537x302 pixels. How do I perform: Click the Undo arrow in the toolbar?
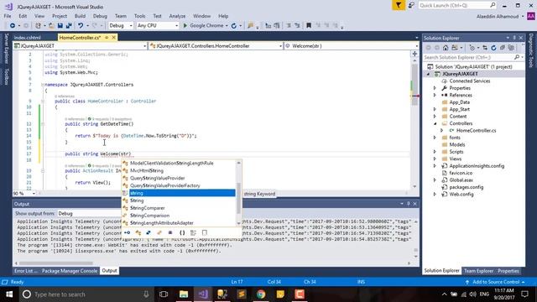coord(81,26)
